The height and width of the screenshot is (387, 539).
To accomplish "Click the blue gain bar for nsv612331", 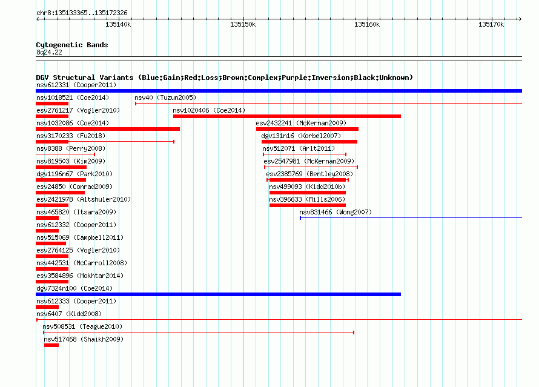I will pos(279,91).
